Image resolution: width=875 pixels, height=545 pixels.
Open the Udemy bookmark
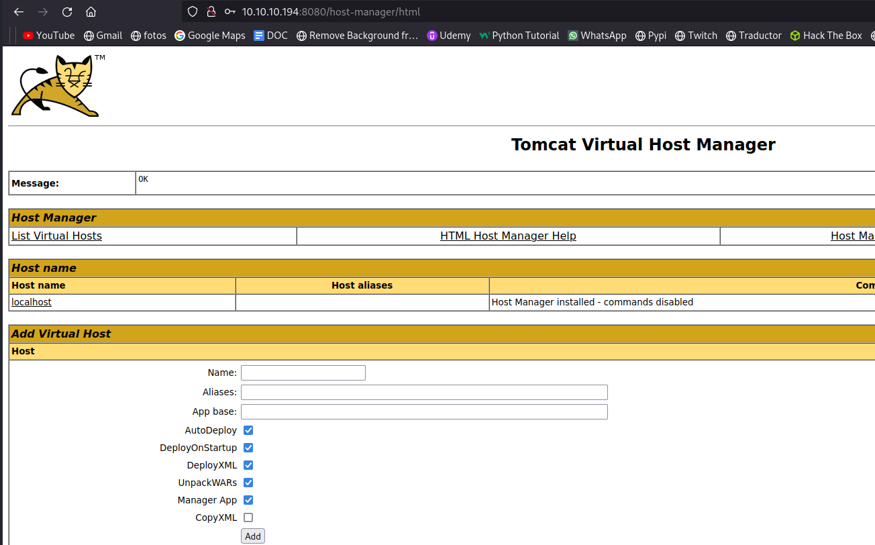pos(449,36)
